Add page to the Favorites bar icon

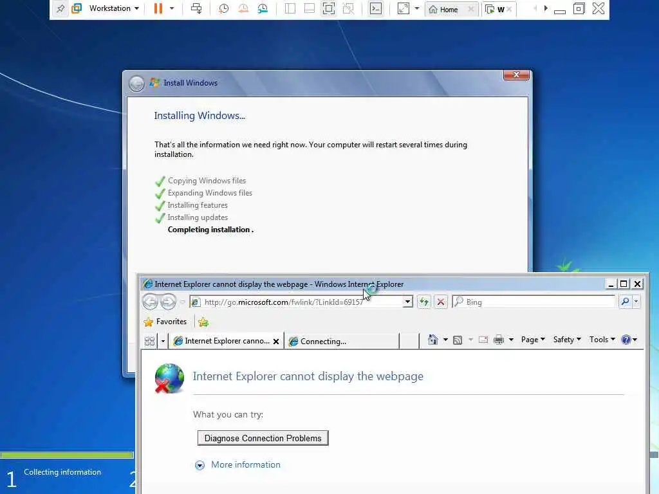click(x=203, y=322)
